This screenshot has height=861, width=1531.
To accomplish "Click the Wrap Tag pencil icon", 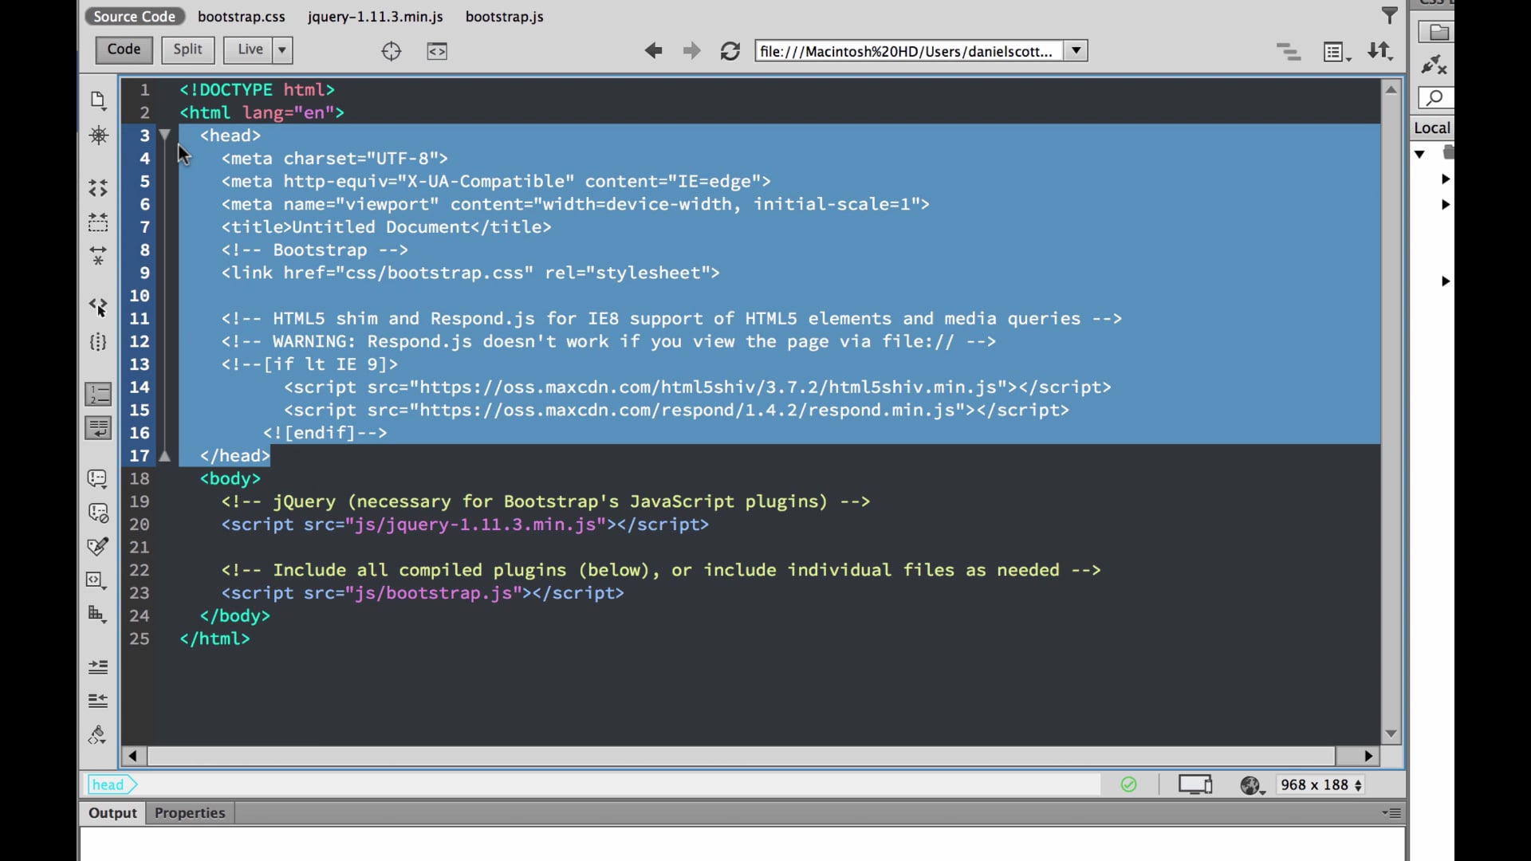I will pyautogui.click(x=97, y=547).
